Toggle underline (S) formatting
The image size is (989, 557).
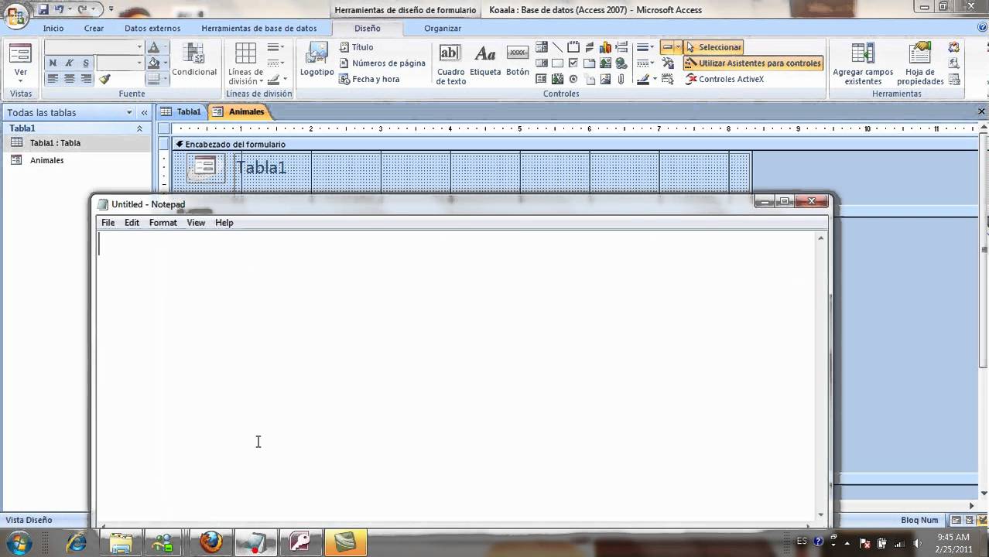coord(85,63)
